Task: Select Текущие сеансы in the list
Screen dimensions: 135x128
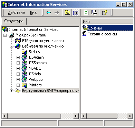Action: point(102,34)
